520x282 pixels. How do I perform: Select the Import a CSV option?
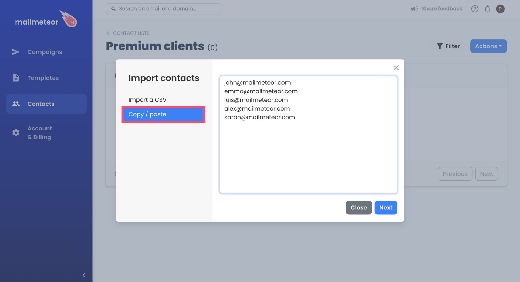(x=163, y=100)
